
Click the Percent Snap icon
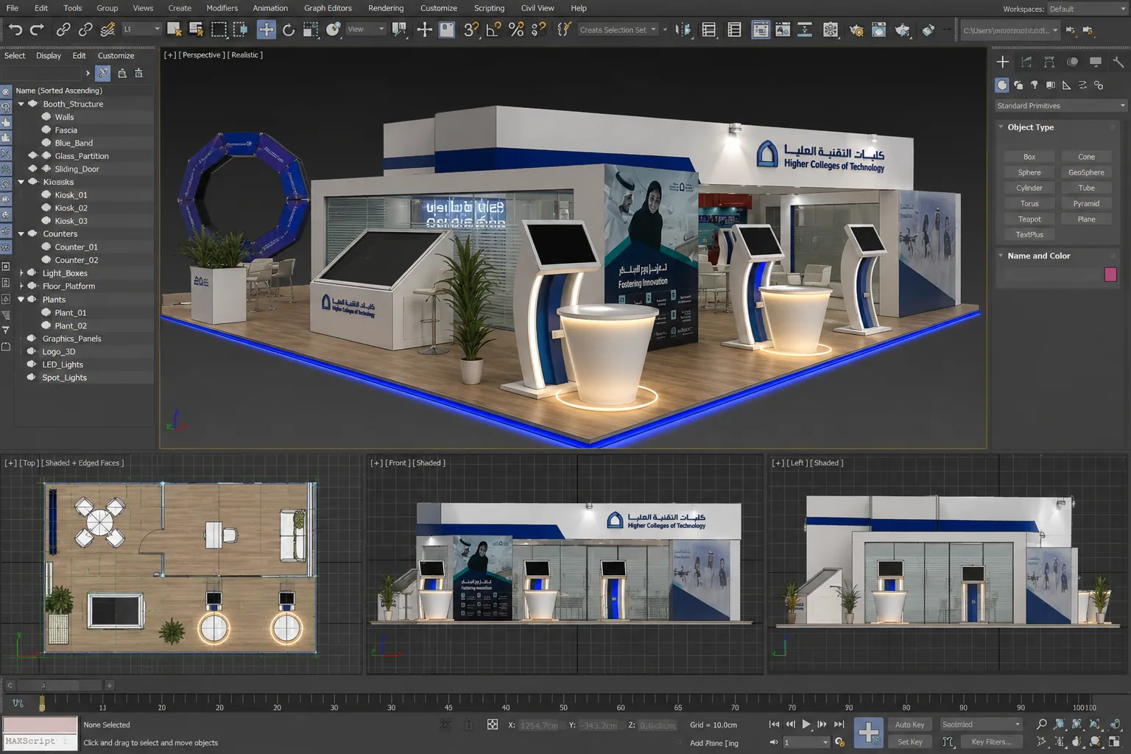516,29
